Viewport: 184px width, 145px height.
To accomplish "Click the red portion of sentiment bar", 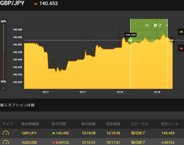I will pyautogui.click(x=3, y=66).
